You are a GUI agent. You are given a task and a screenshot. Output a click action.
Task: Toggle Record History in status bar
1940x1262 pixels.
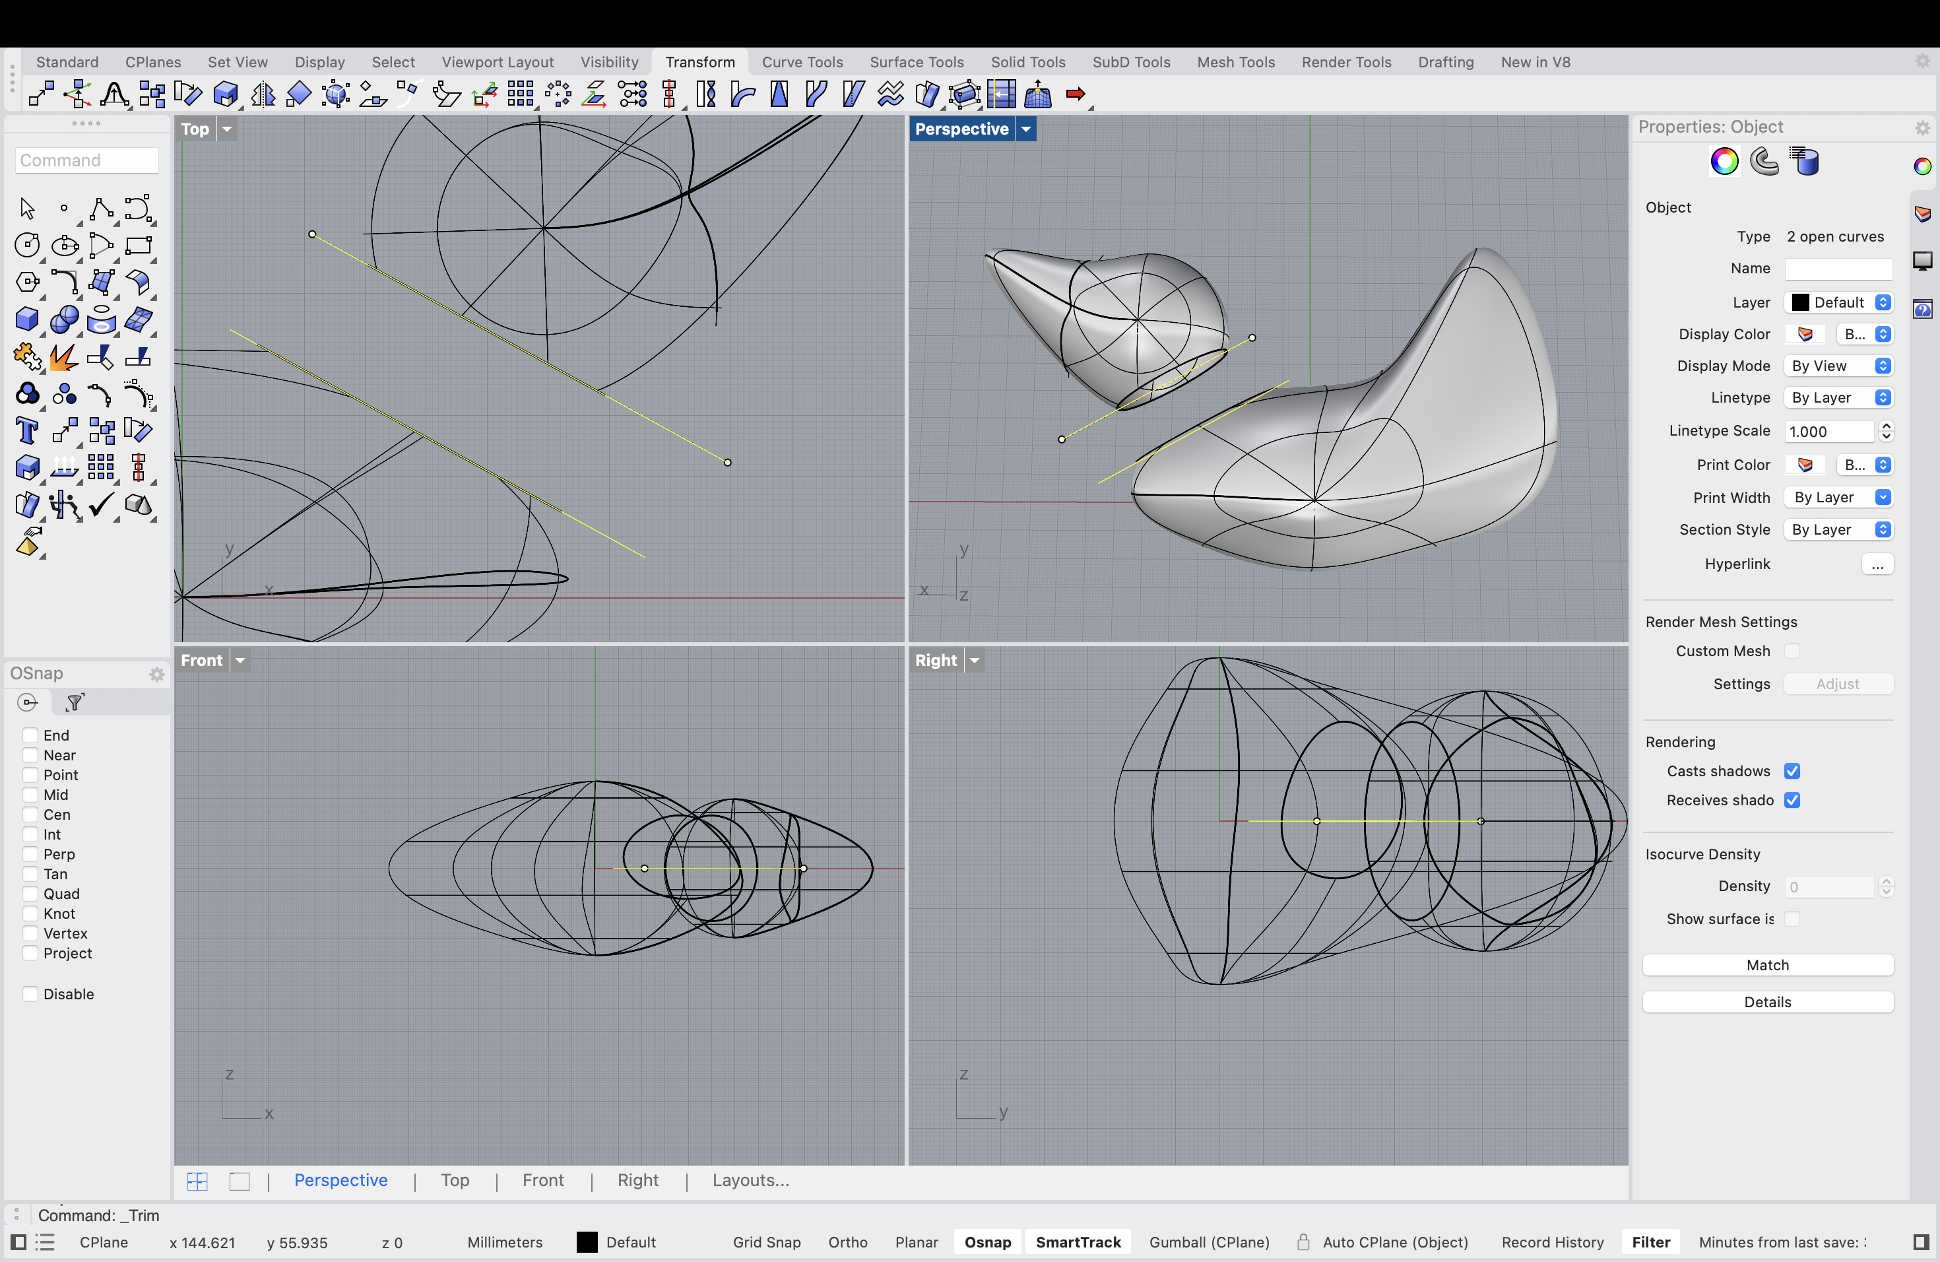(1552, 1242)
